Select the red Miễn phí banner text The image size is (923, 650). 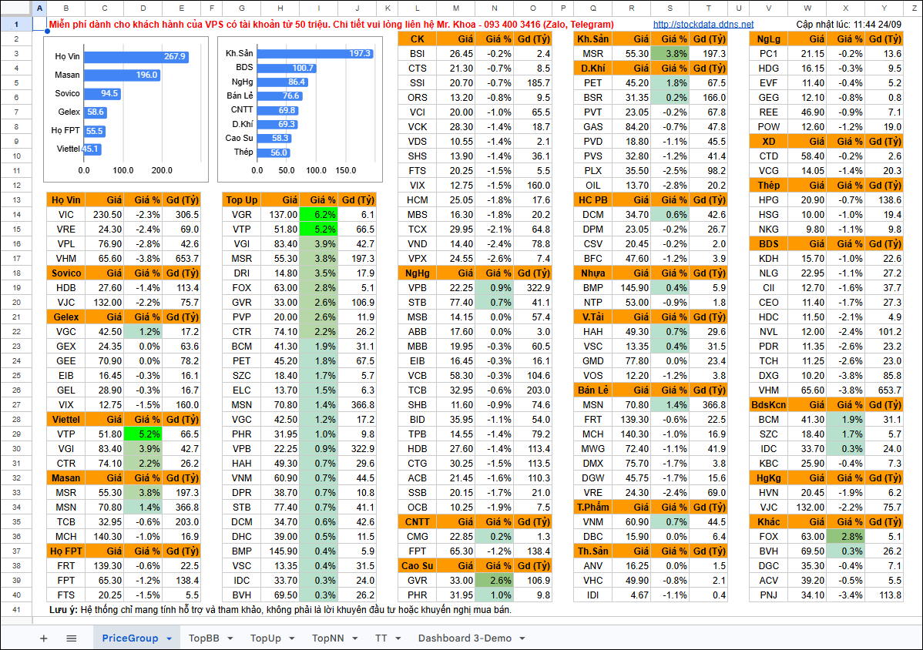tap(331, 25)
